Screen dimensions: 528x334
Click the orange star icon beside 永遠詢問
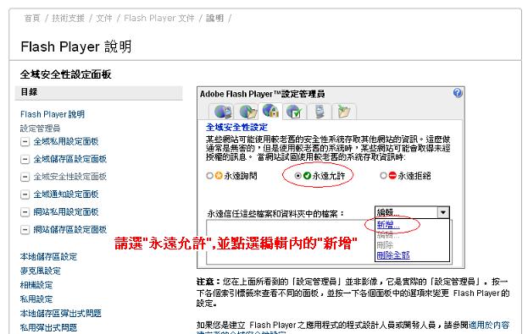point(219,175)
